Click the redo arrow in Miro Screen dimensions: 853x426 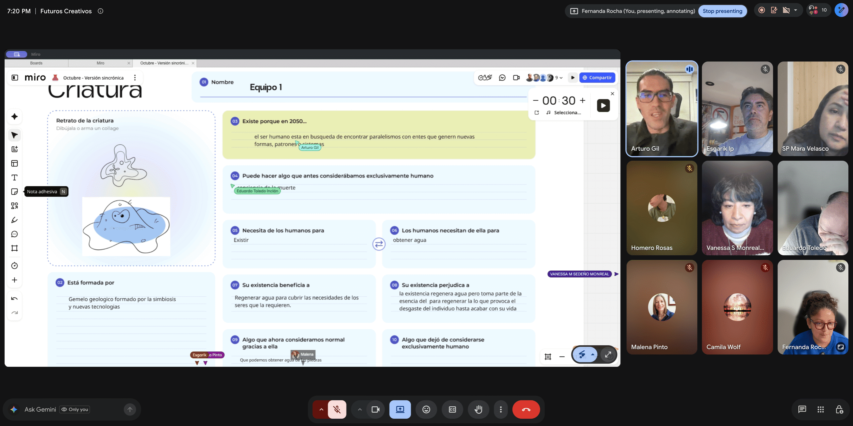[x=14, y=313]
